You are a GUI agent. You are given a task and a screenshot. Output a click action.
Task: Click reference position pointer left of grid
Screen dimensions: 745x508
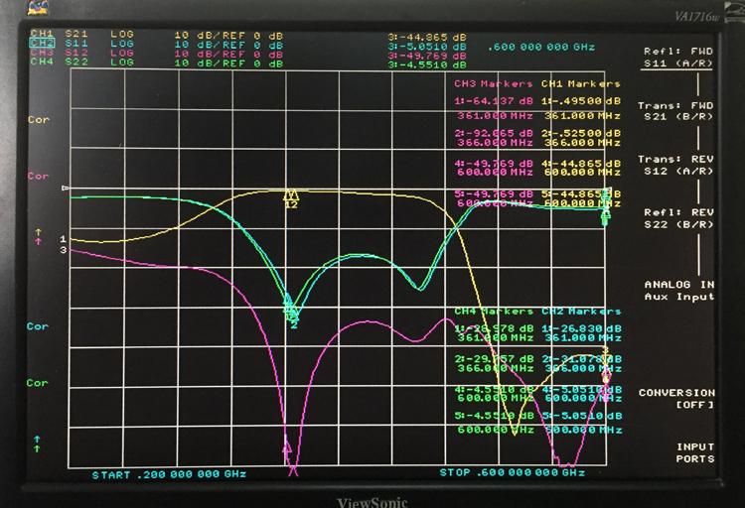66,187
